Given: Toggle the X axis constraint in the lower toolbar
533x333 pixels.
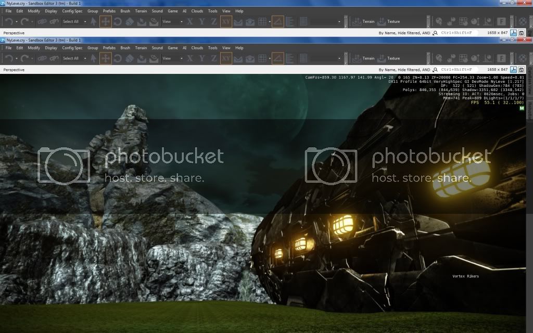Looking at the screenshot, I should (x=190, y=58).
